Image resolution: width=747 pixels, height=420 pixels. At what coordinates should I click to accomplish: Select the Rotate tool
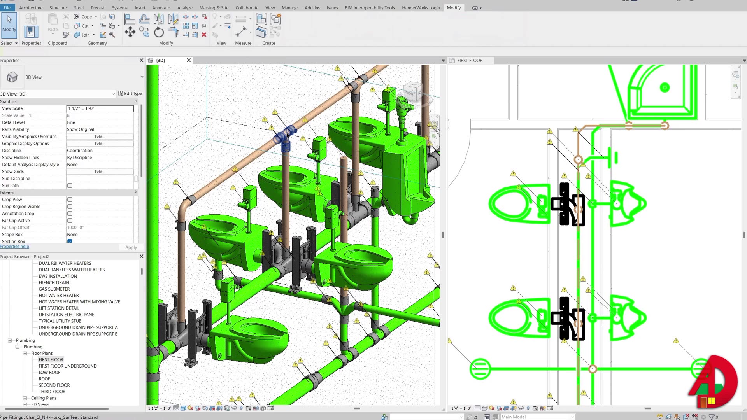pos(159,32)
